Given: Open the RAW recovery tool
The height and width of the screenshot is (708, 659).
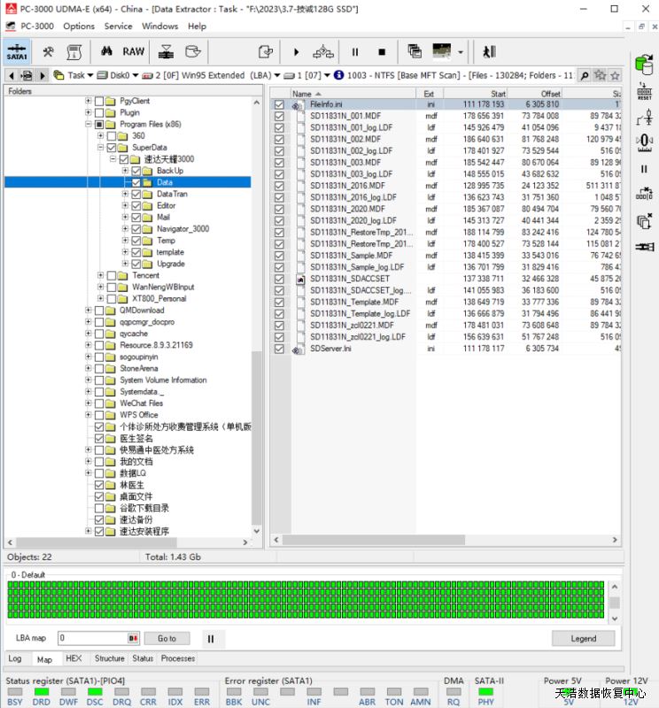Looking at the screenshot, I should [x=134, y=51].
